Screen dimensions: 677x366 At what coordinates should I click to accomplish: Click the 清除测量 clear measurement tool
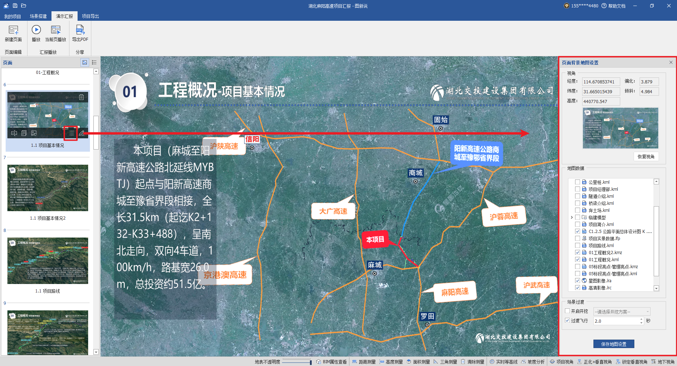pyautogui.click(x=472, y=362)
